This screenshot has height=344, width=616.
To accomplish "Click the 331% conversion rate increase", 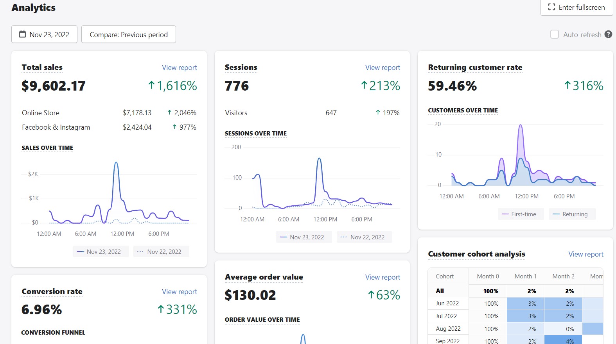I will (177, 310).
